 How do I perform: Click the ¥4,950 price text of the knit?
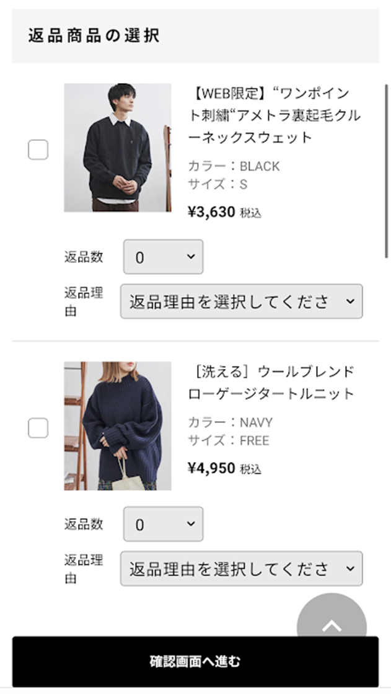point(211,468)
